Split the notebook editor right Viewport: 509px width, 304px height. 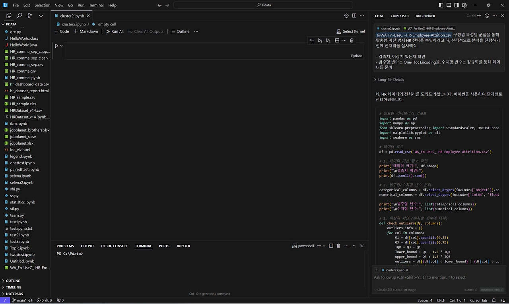pyautogui.click(x=354, y=15)
